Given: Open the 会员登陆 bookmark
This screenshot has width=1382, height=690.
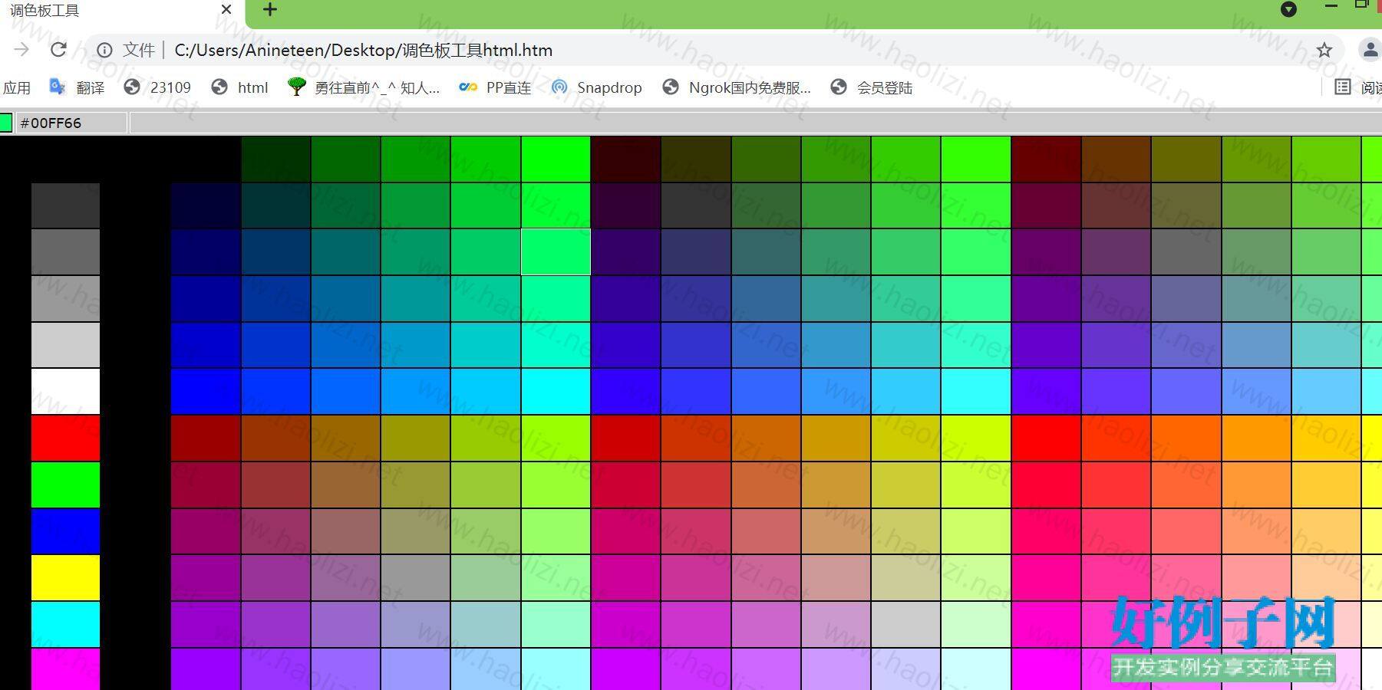Looking at the screenshot, I should pos(872,87).
